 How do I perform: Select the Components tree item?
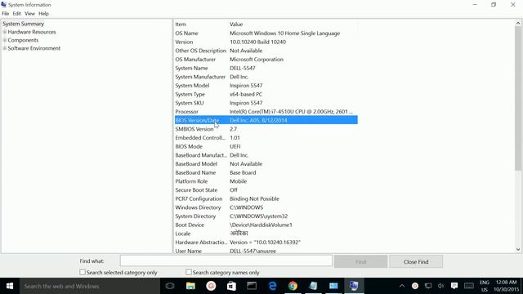(23, 40)
